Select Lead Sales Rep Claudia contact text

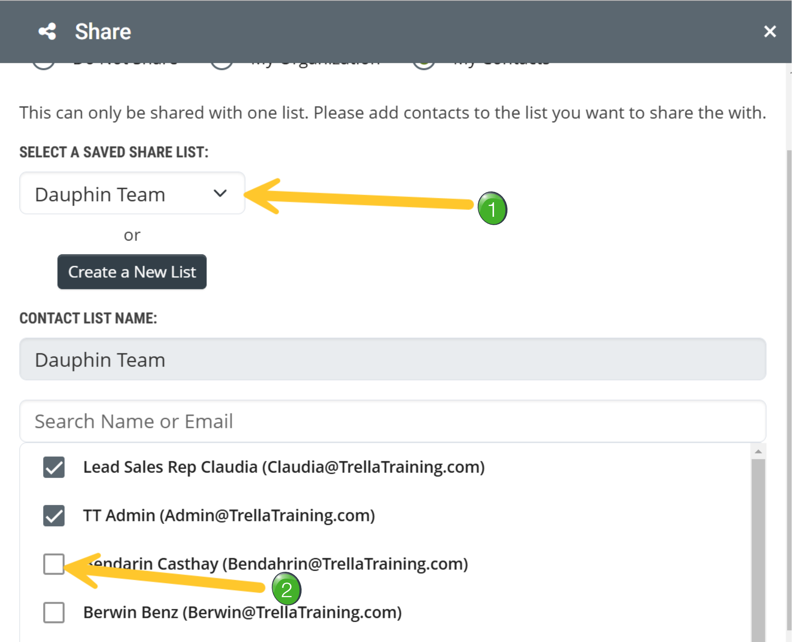(x=284, y=467)
